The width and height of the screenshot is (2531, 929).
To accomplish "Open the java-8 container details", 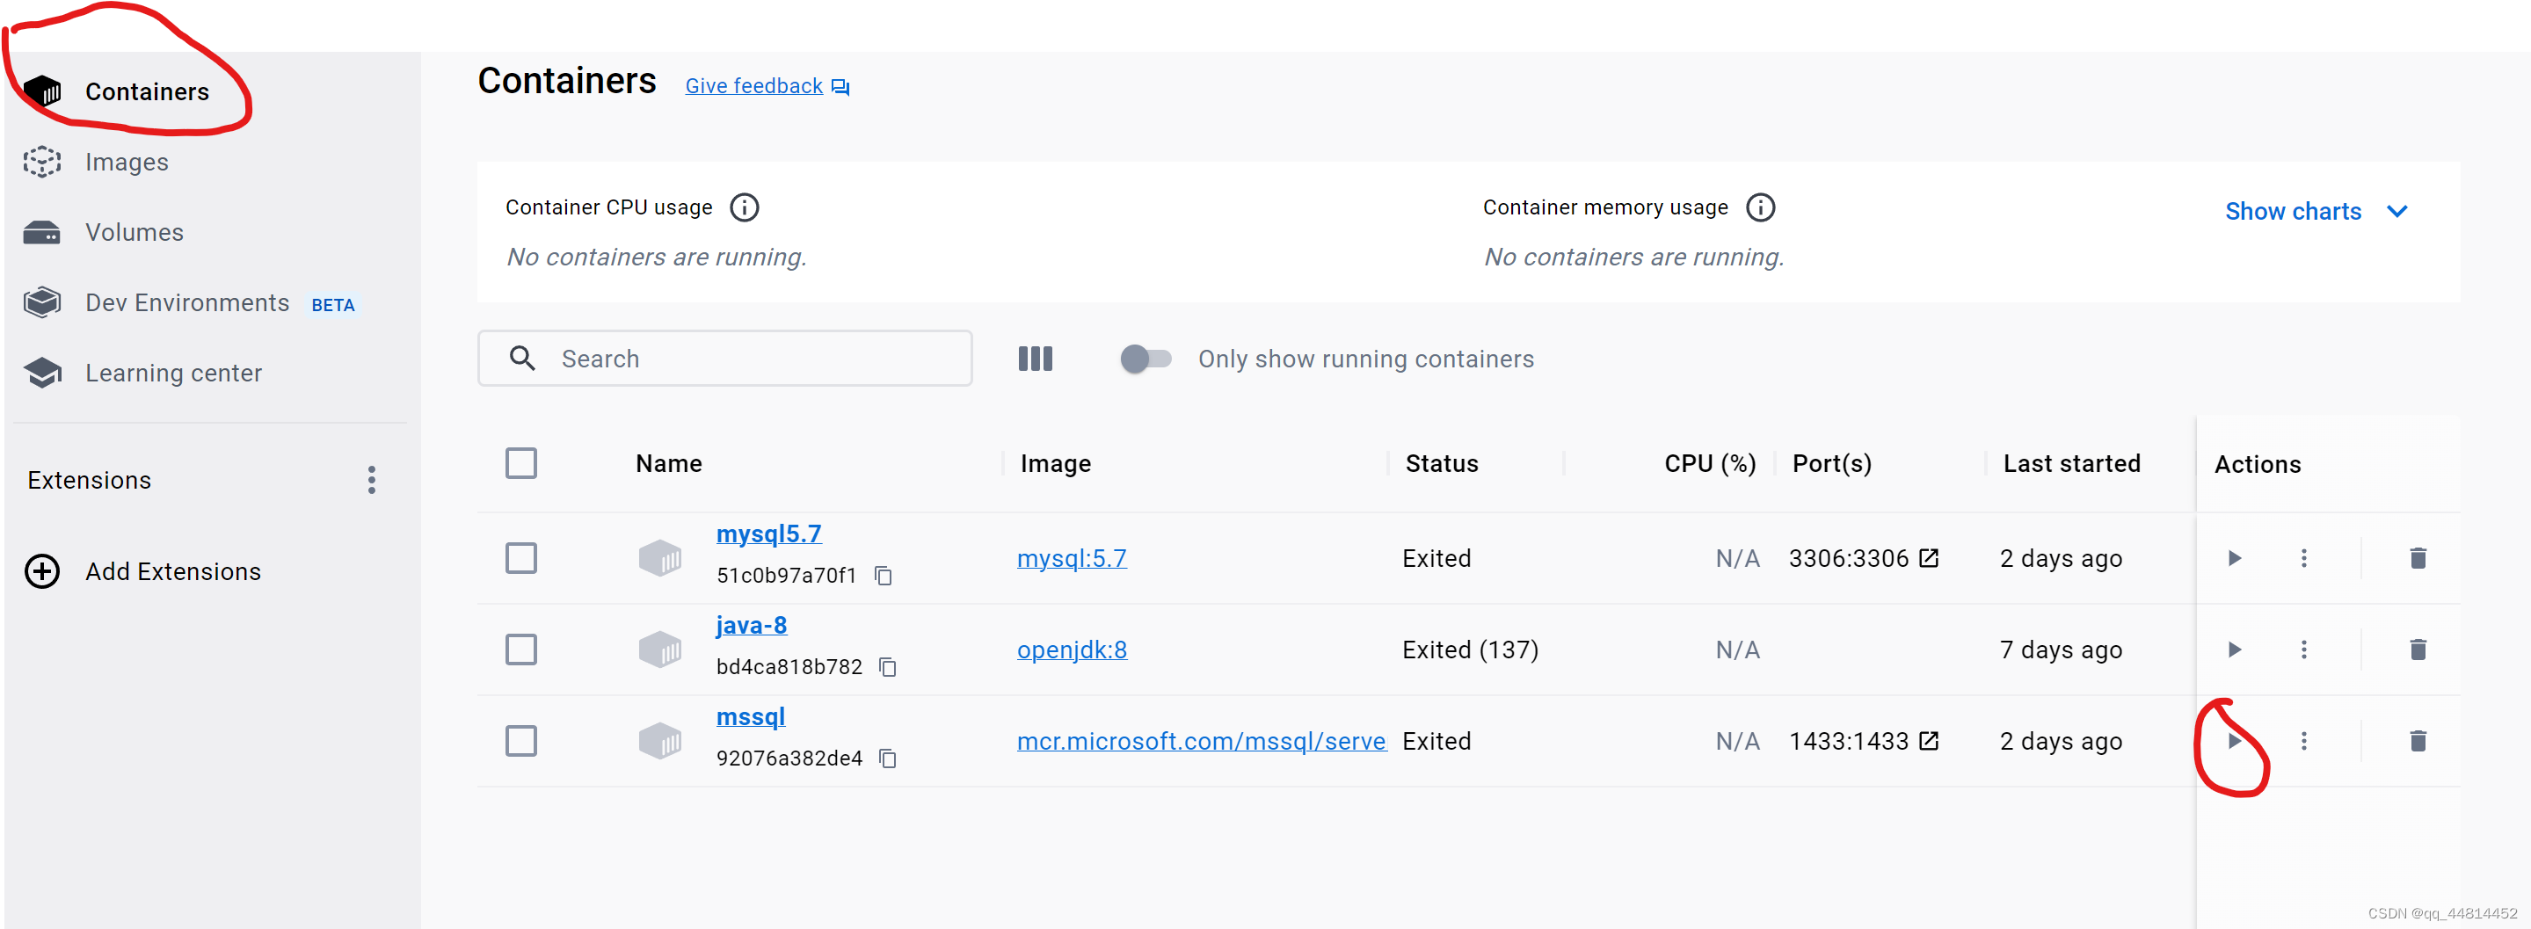I will [752, 625].
